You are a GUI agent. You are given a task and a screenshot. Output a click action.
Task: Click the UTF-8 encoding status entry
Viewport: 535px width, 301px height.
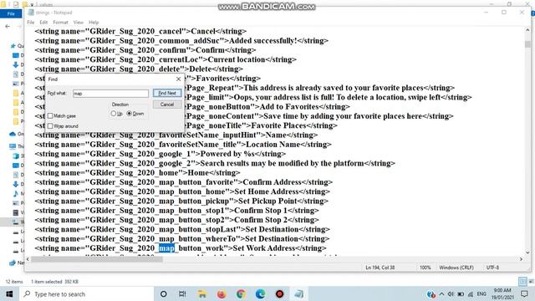click(x=492, y=268)
